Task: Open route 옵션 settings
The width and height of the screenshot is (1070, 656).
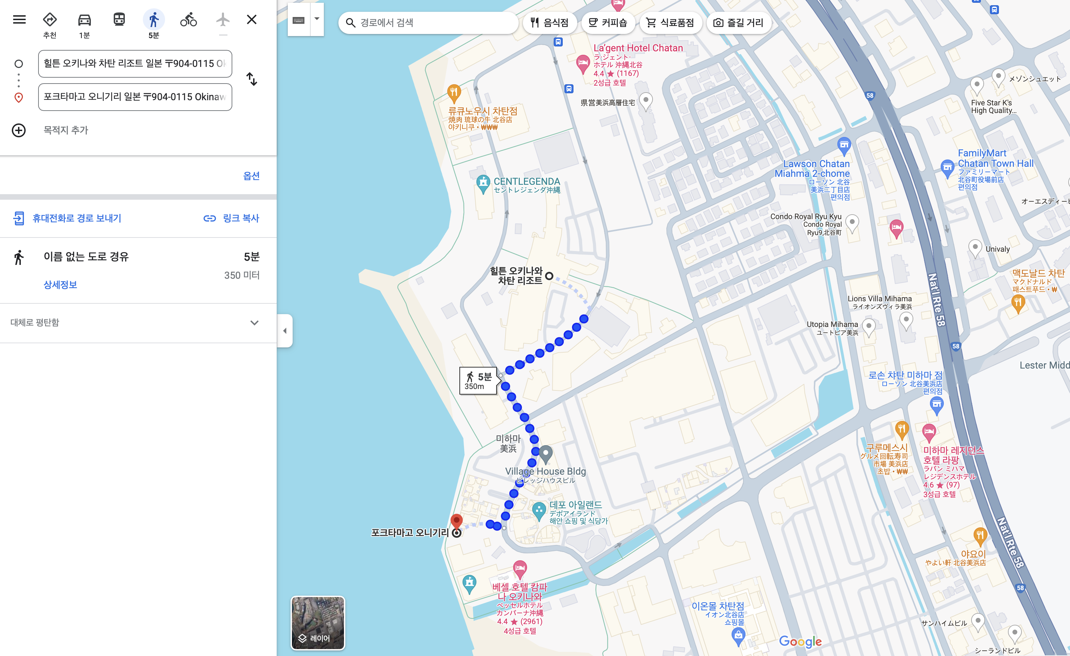Action: click(251, 176)
